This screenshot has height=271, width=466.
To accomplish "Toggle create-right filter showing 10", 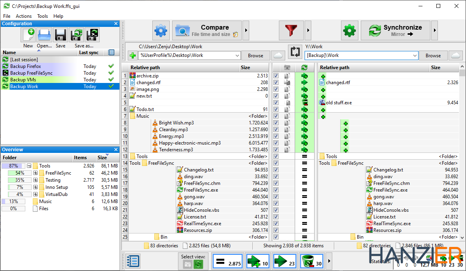I will [x=258, y=261].
